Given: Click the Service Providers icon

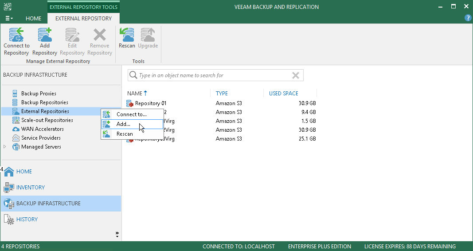Looking at the screenshot, I should pos(16,138).
